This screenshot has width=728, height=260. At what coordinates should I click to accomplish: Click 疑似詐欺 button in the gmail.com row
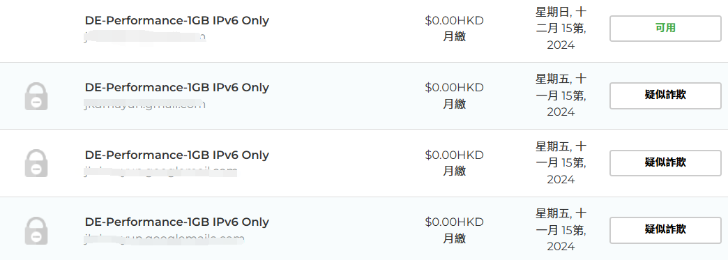(x=665, y=95)
